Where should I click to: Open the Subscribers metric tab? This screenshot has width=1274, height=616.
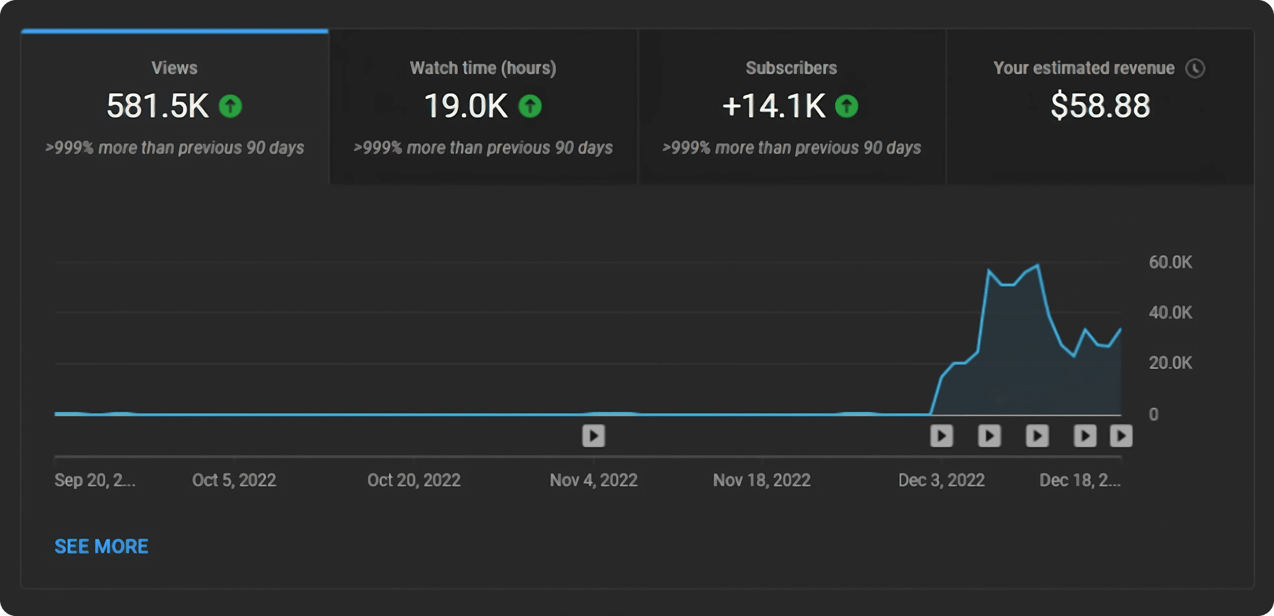pos(791,107)
